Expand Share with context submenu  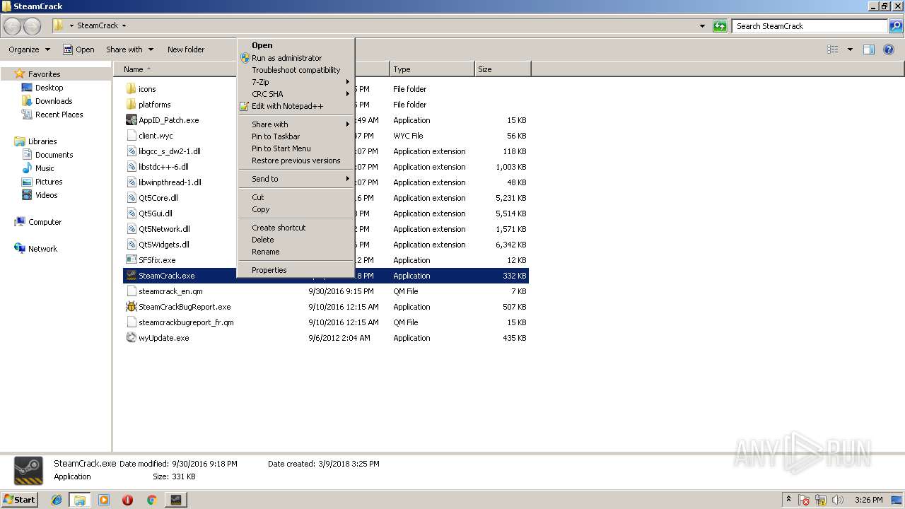pos(296,124)
